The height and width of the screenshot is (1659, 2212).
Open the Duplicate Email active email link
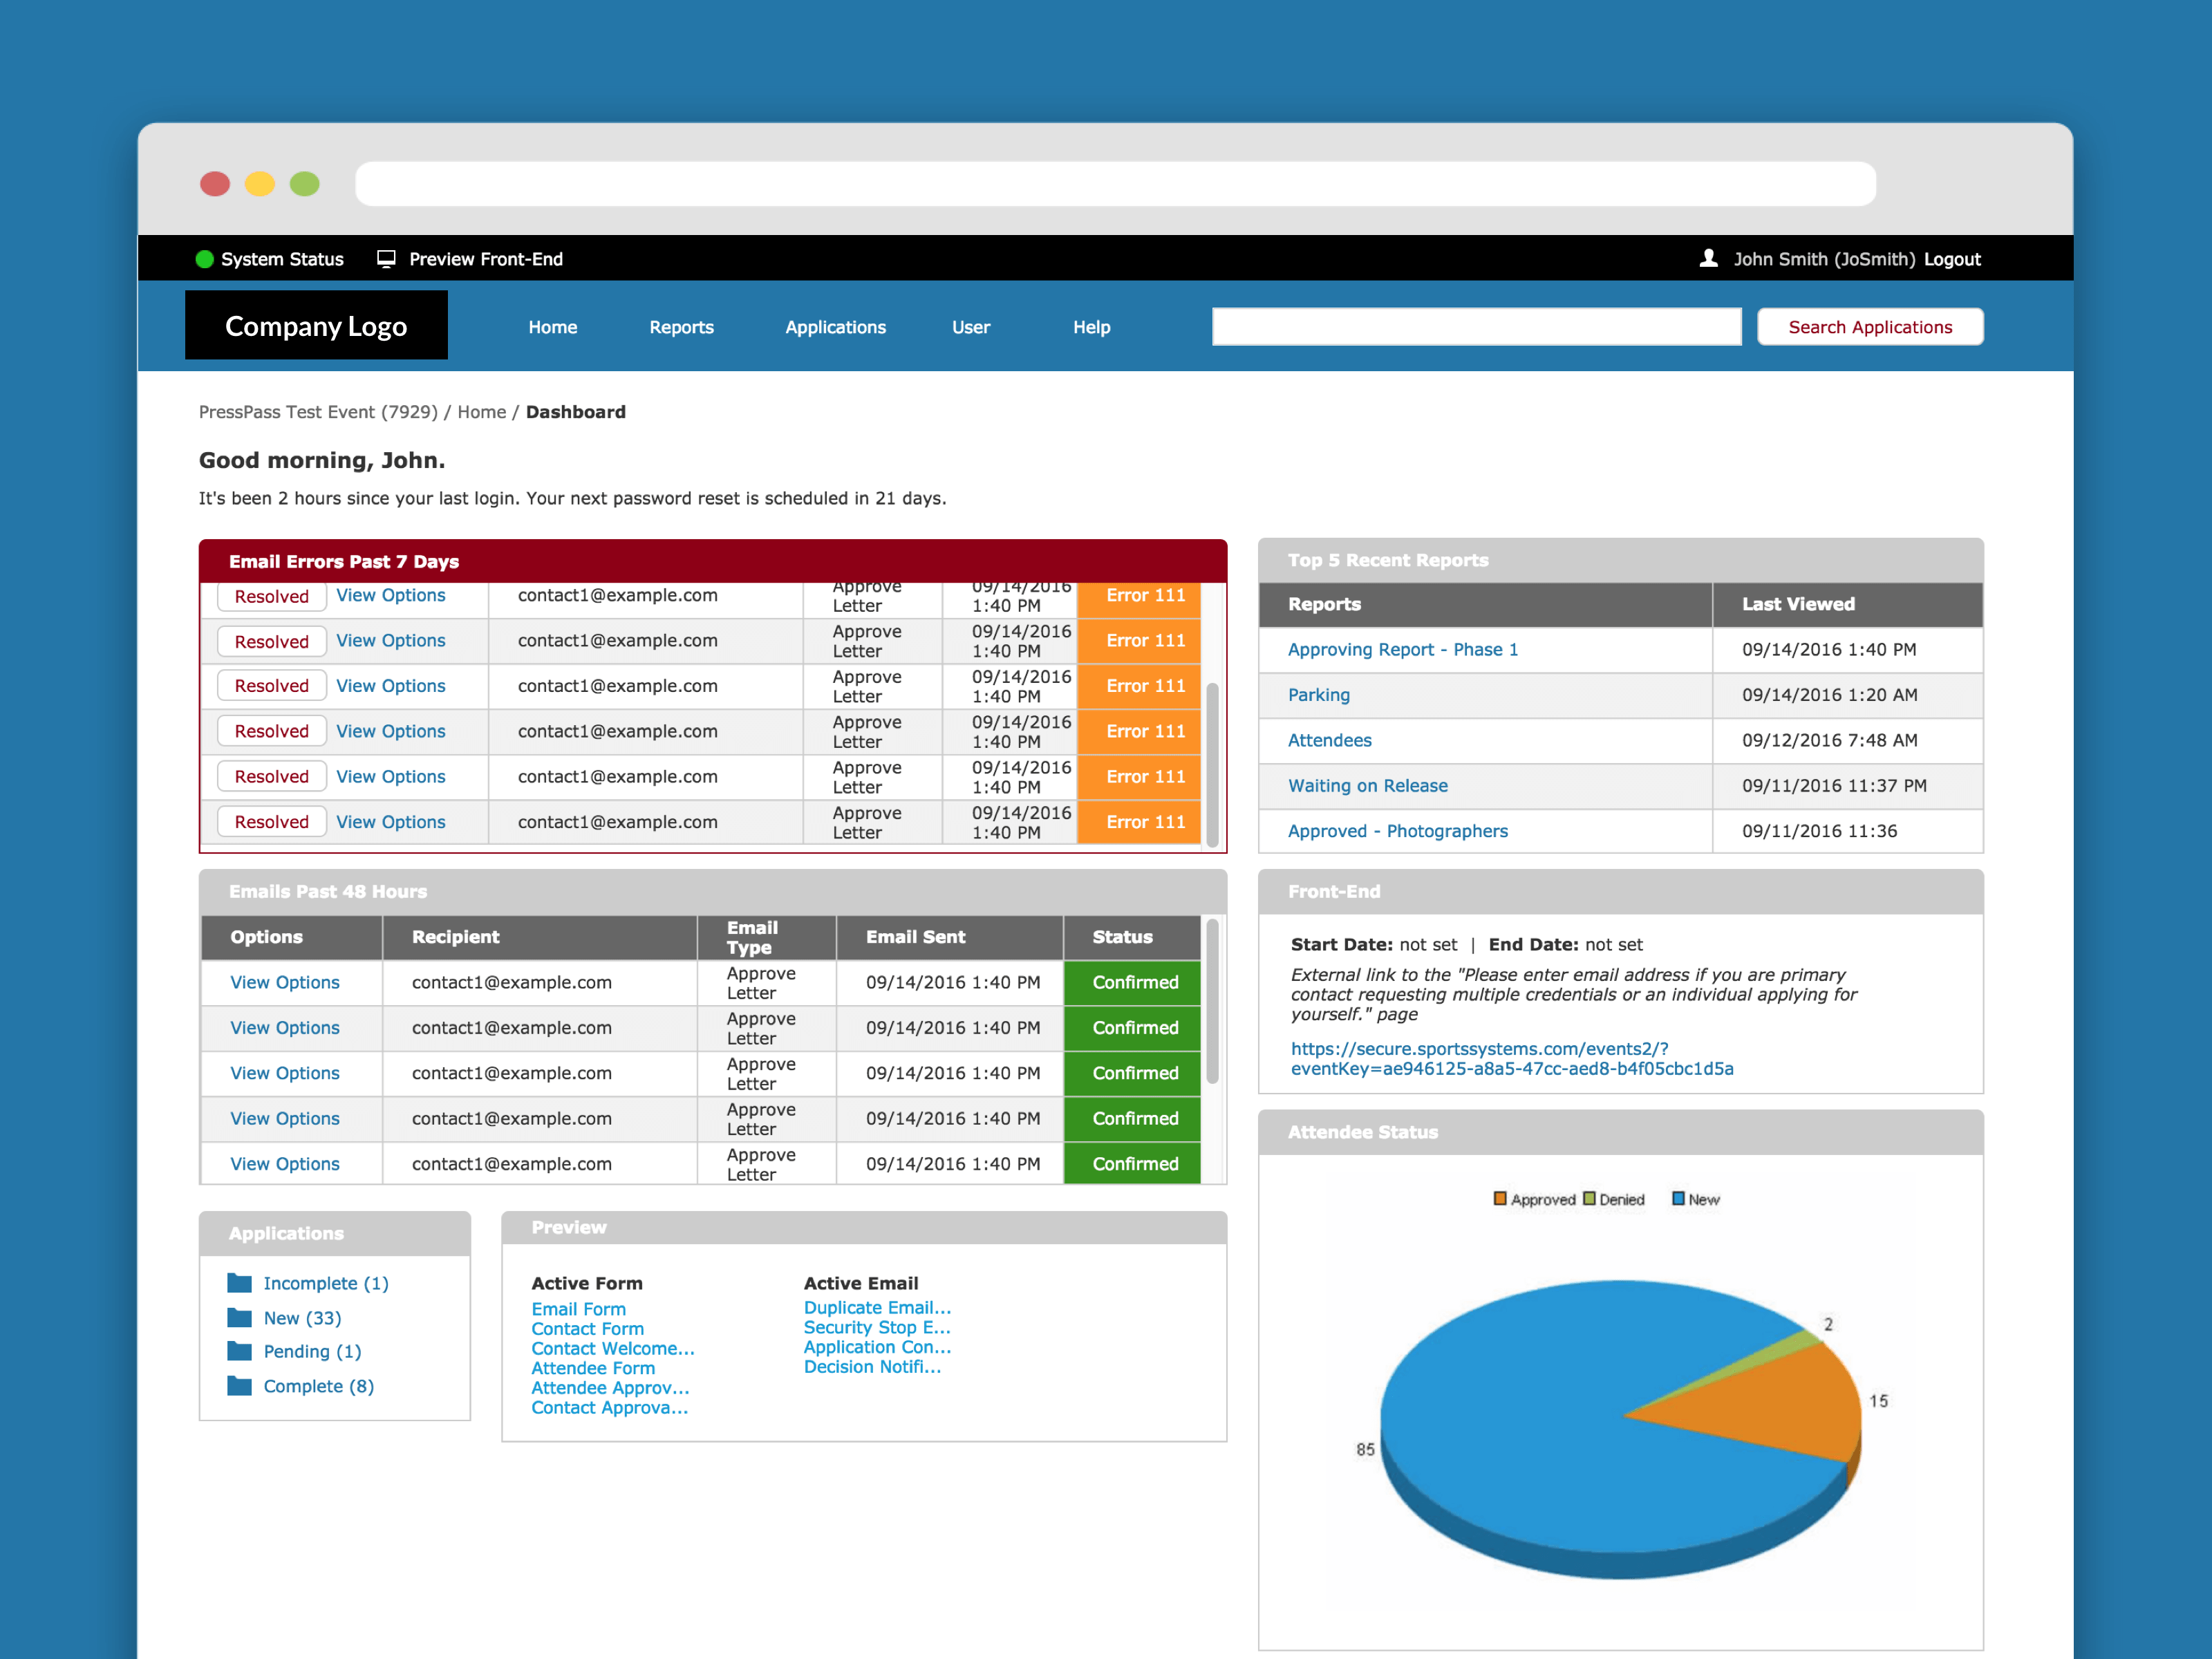pos(877,1307)
